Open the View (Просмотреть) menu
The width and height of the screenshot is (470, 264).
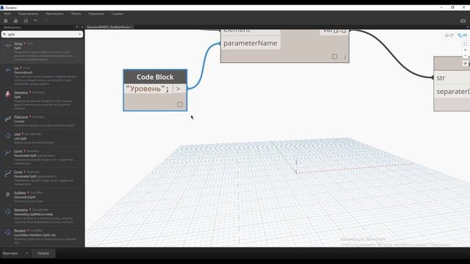pos(54,14)
